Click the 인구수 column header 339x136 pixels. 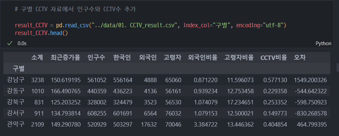click(x=96, y=58)
